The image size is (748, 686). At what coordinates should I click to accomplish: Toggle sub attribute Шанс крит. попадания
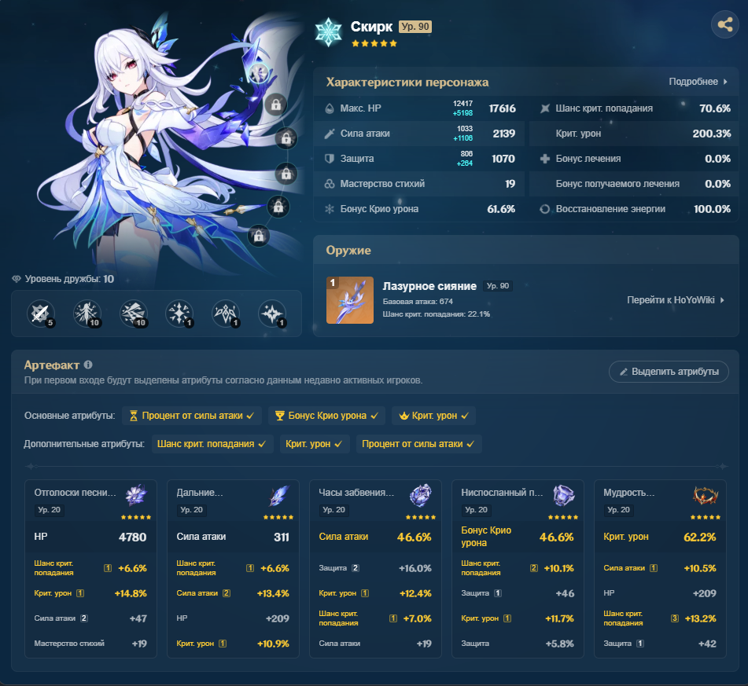212,444
